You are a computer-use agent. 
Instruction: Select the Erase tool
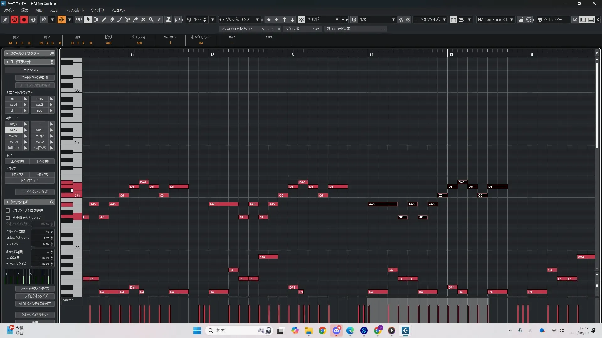[112, 19]
